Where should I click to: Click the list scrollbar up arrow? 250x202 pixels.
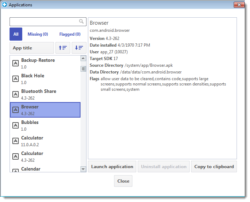coord(83,58)
